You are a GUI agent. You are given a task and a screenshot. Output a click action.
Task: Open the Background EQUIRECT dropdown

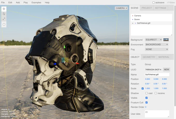point(153,40)
